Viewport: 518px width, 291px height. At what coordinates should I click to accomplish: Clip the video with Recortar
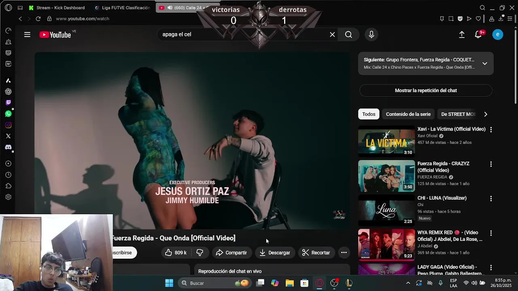click(x=316, y=253)
